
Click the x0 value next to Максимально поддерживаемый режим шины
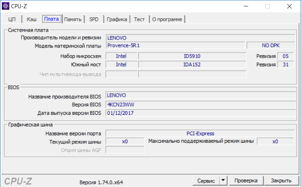[275, 142]
